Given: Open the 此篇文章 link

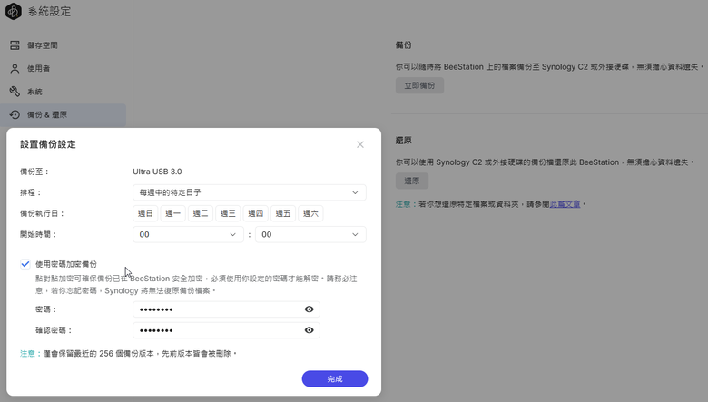Looking at the screenshot, I should click(x=565, y=204).
